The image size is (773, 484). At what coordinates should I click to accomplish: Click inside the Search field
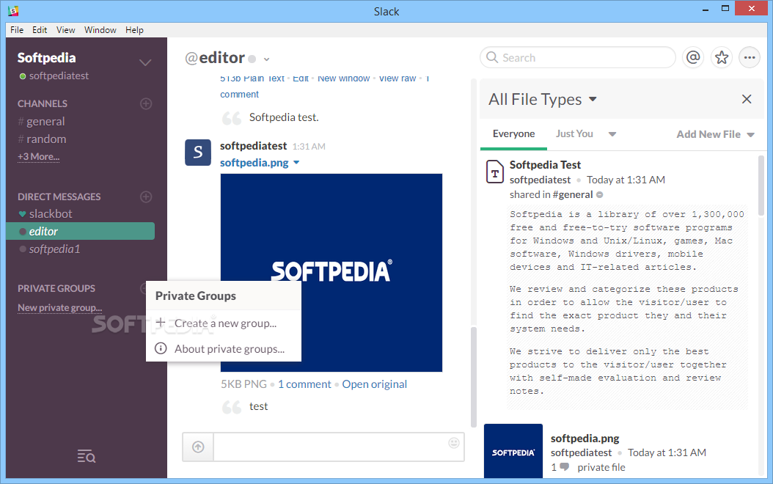(578, 58)
